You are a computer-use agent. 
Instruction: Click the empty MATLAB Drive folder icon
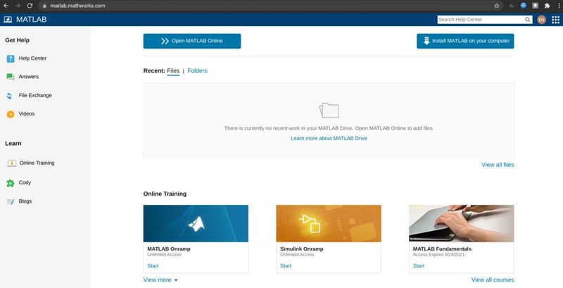(x=329, y=111)
